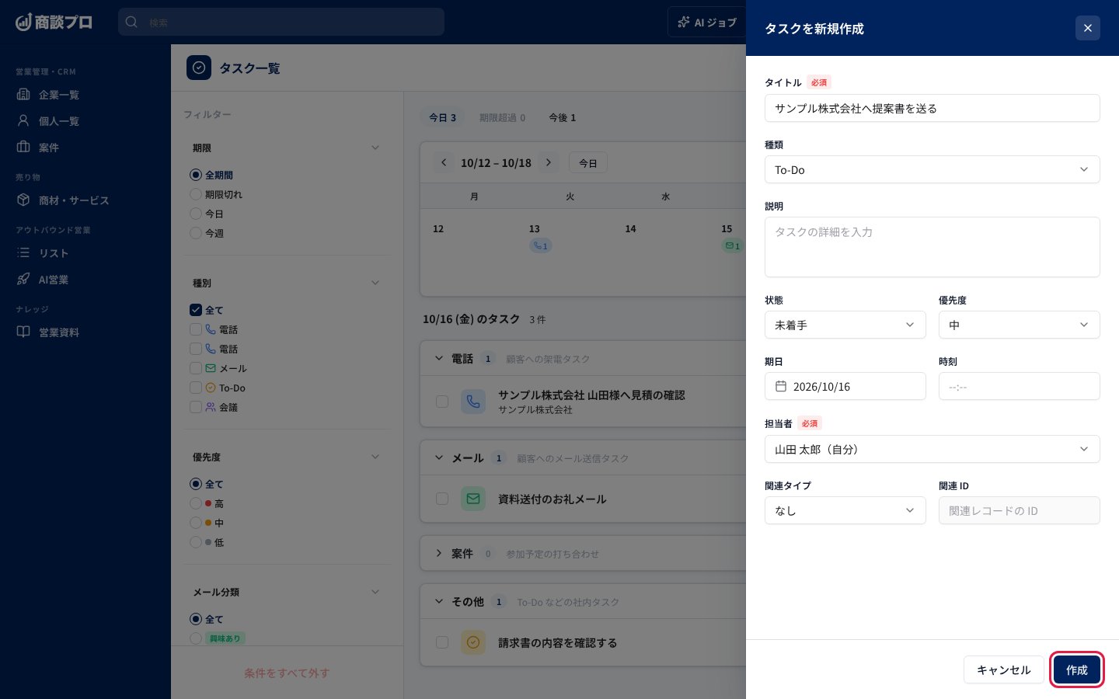Go to next week in calendar

click(549, 163)
